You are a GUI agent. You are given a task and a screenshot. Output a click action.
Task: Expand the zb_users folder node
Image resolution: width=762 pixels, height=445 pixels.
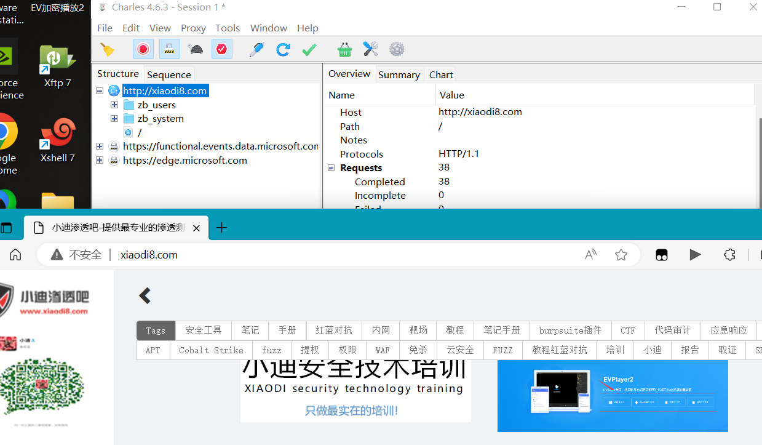tap(114, 105)
